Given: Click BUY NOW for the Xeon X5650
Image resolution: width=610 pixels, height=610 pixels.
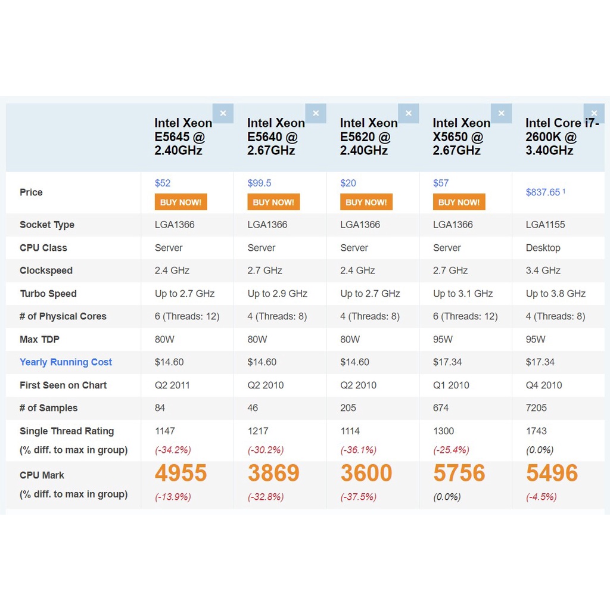Looking at the screenshot, I should coord(459,202).
